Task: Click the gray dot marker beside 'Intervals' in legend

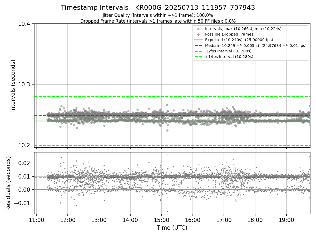Action: click(x=199, y=29)
